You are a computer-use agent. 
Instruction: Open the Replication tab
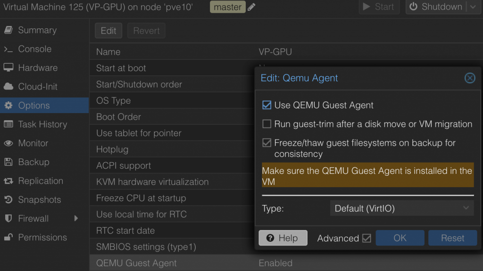click(x=44, y=181)
